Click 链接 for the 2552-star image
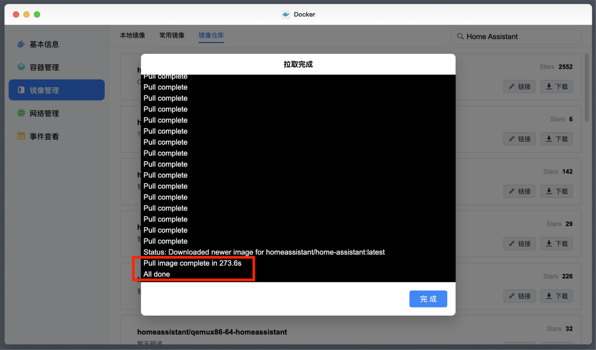 pos(520,86)
